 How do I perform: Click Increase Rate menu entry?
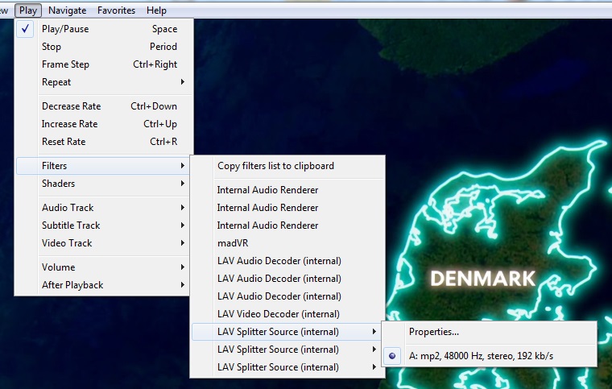(69, 124)
